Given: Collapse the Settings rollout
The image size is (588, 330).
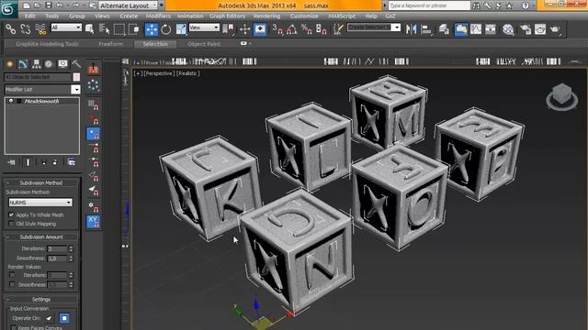Looking at the screenshot, I should click(x=40, y=300).
